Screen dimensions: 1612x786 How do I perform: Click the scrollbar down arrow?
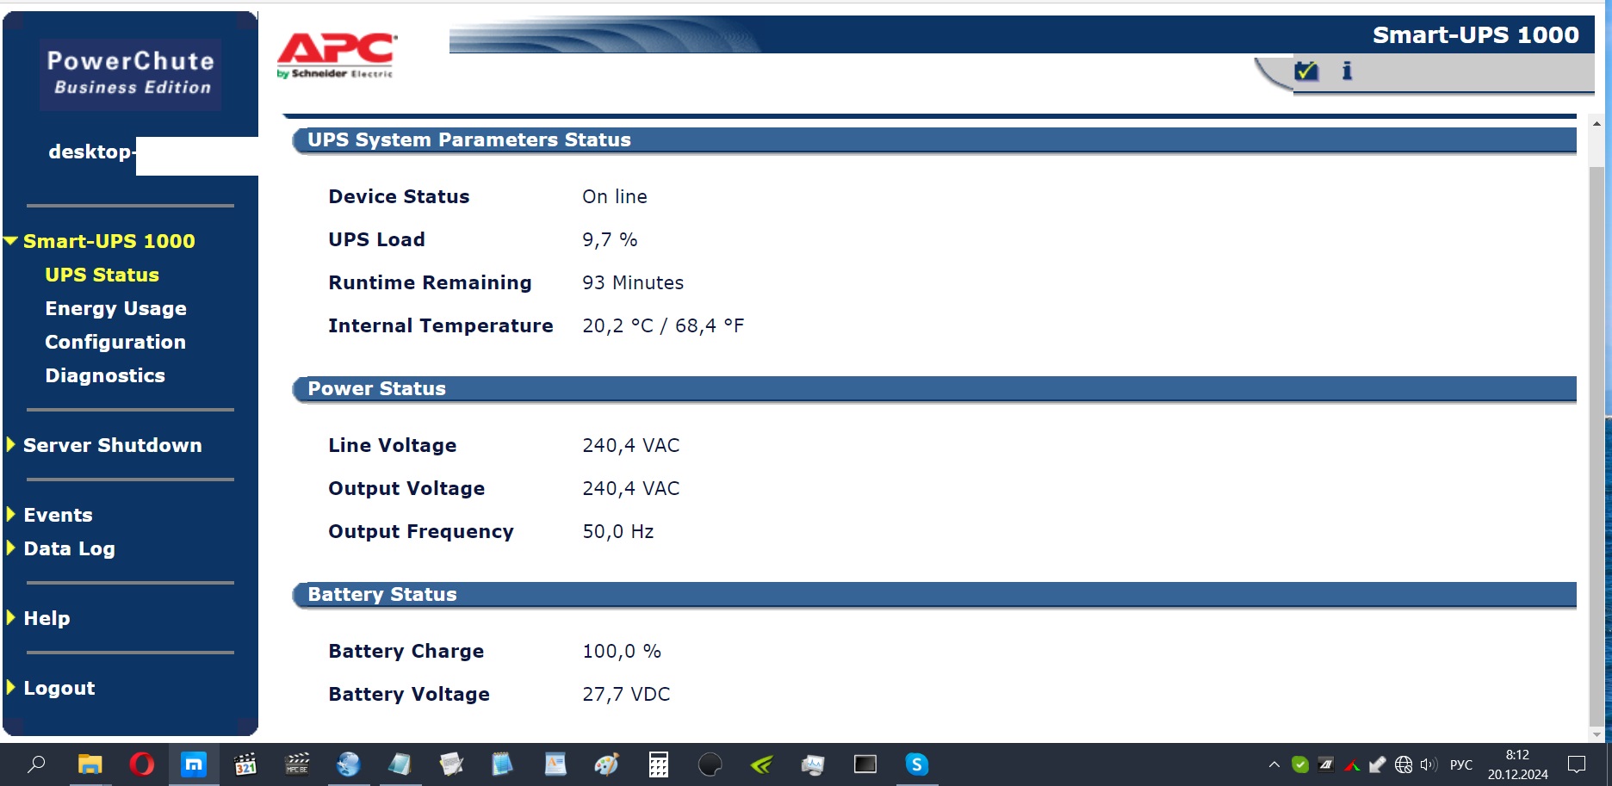[1596, 734]
